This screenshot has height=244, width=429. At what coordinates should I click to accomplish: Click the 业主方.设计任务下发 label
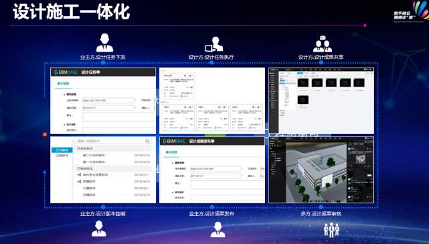[x=102, y=57]
